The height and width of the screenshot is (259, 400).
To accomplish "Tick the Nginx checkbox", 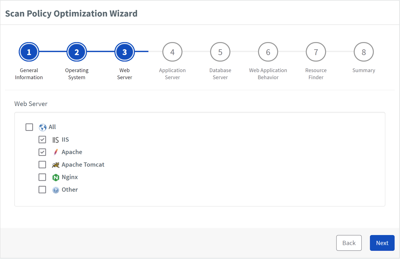I will [42, 177].
